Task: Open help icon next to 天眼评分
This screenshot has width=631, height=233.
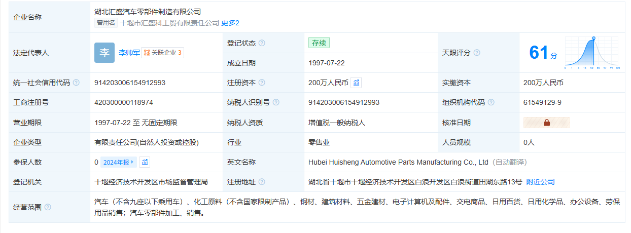Action: click(x=477, y=53)
